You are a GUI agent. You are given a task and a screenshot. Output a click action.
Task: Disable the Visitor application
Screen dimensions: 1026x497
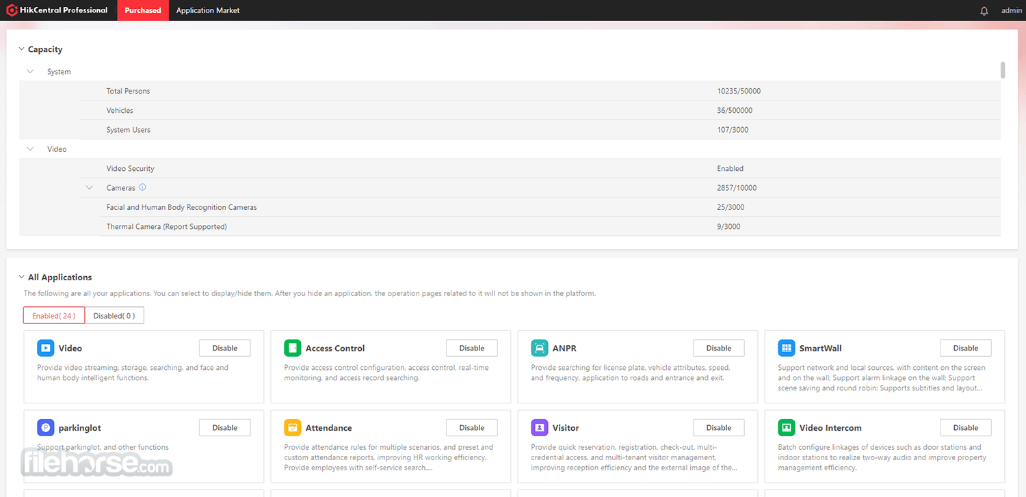719,428
